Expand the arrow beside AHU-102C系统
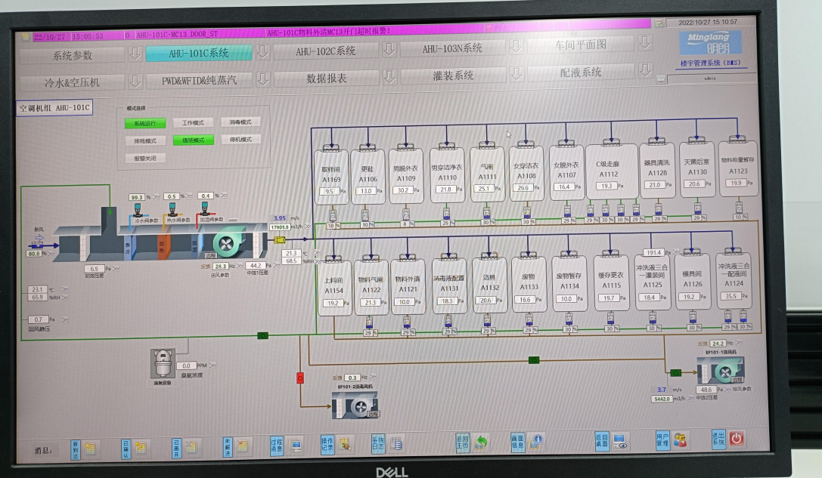This screenshot has width=822, height=478. [389, 50]
